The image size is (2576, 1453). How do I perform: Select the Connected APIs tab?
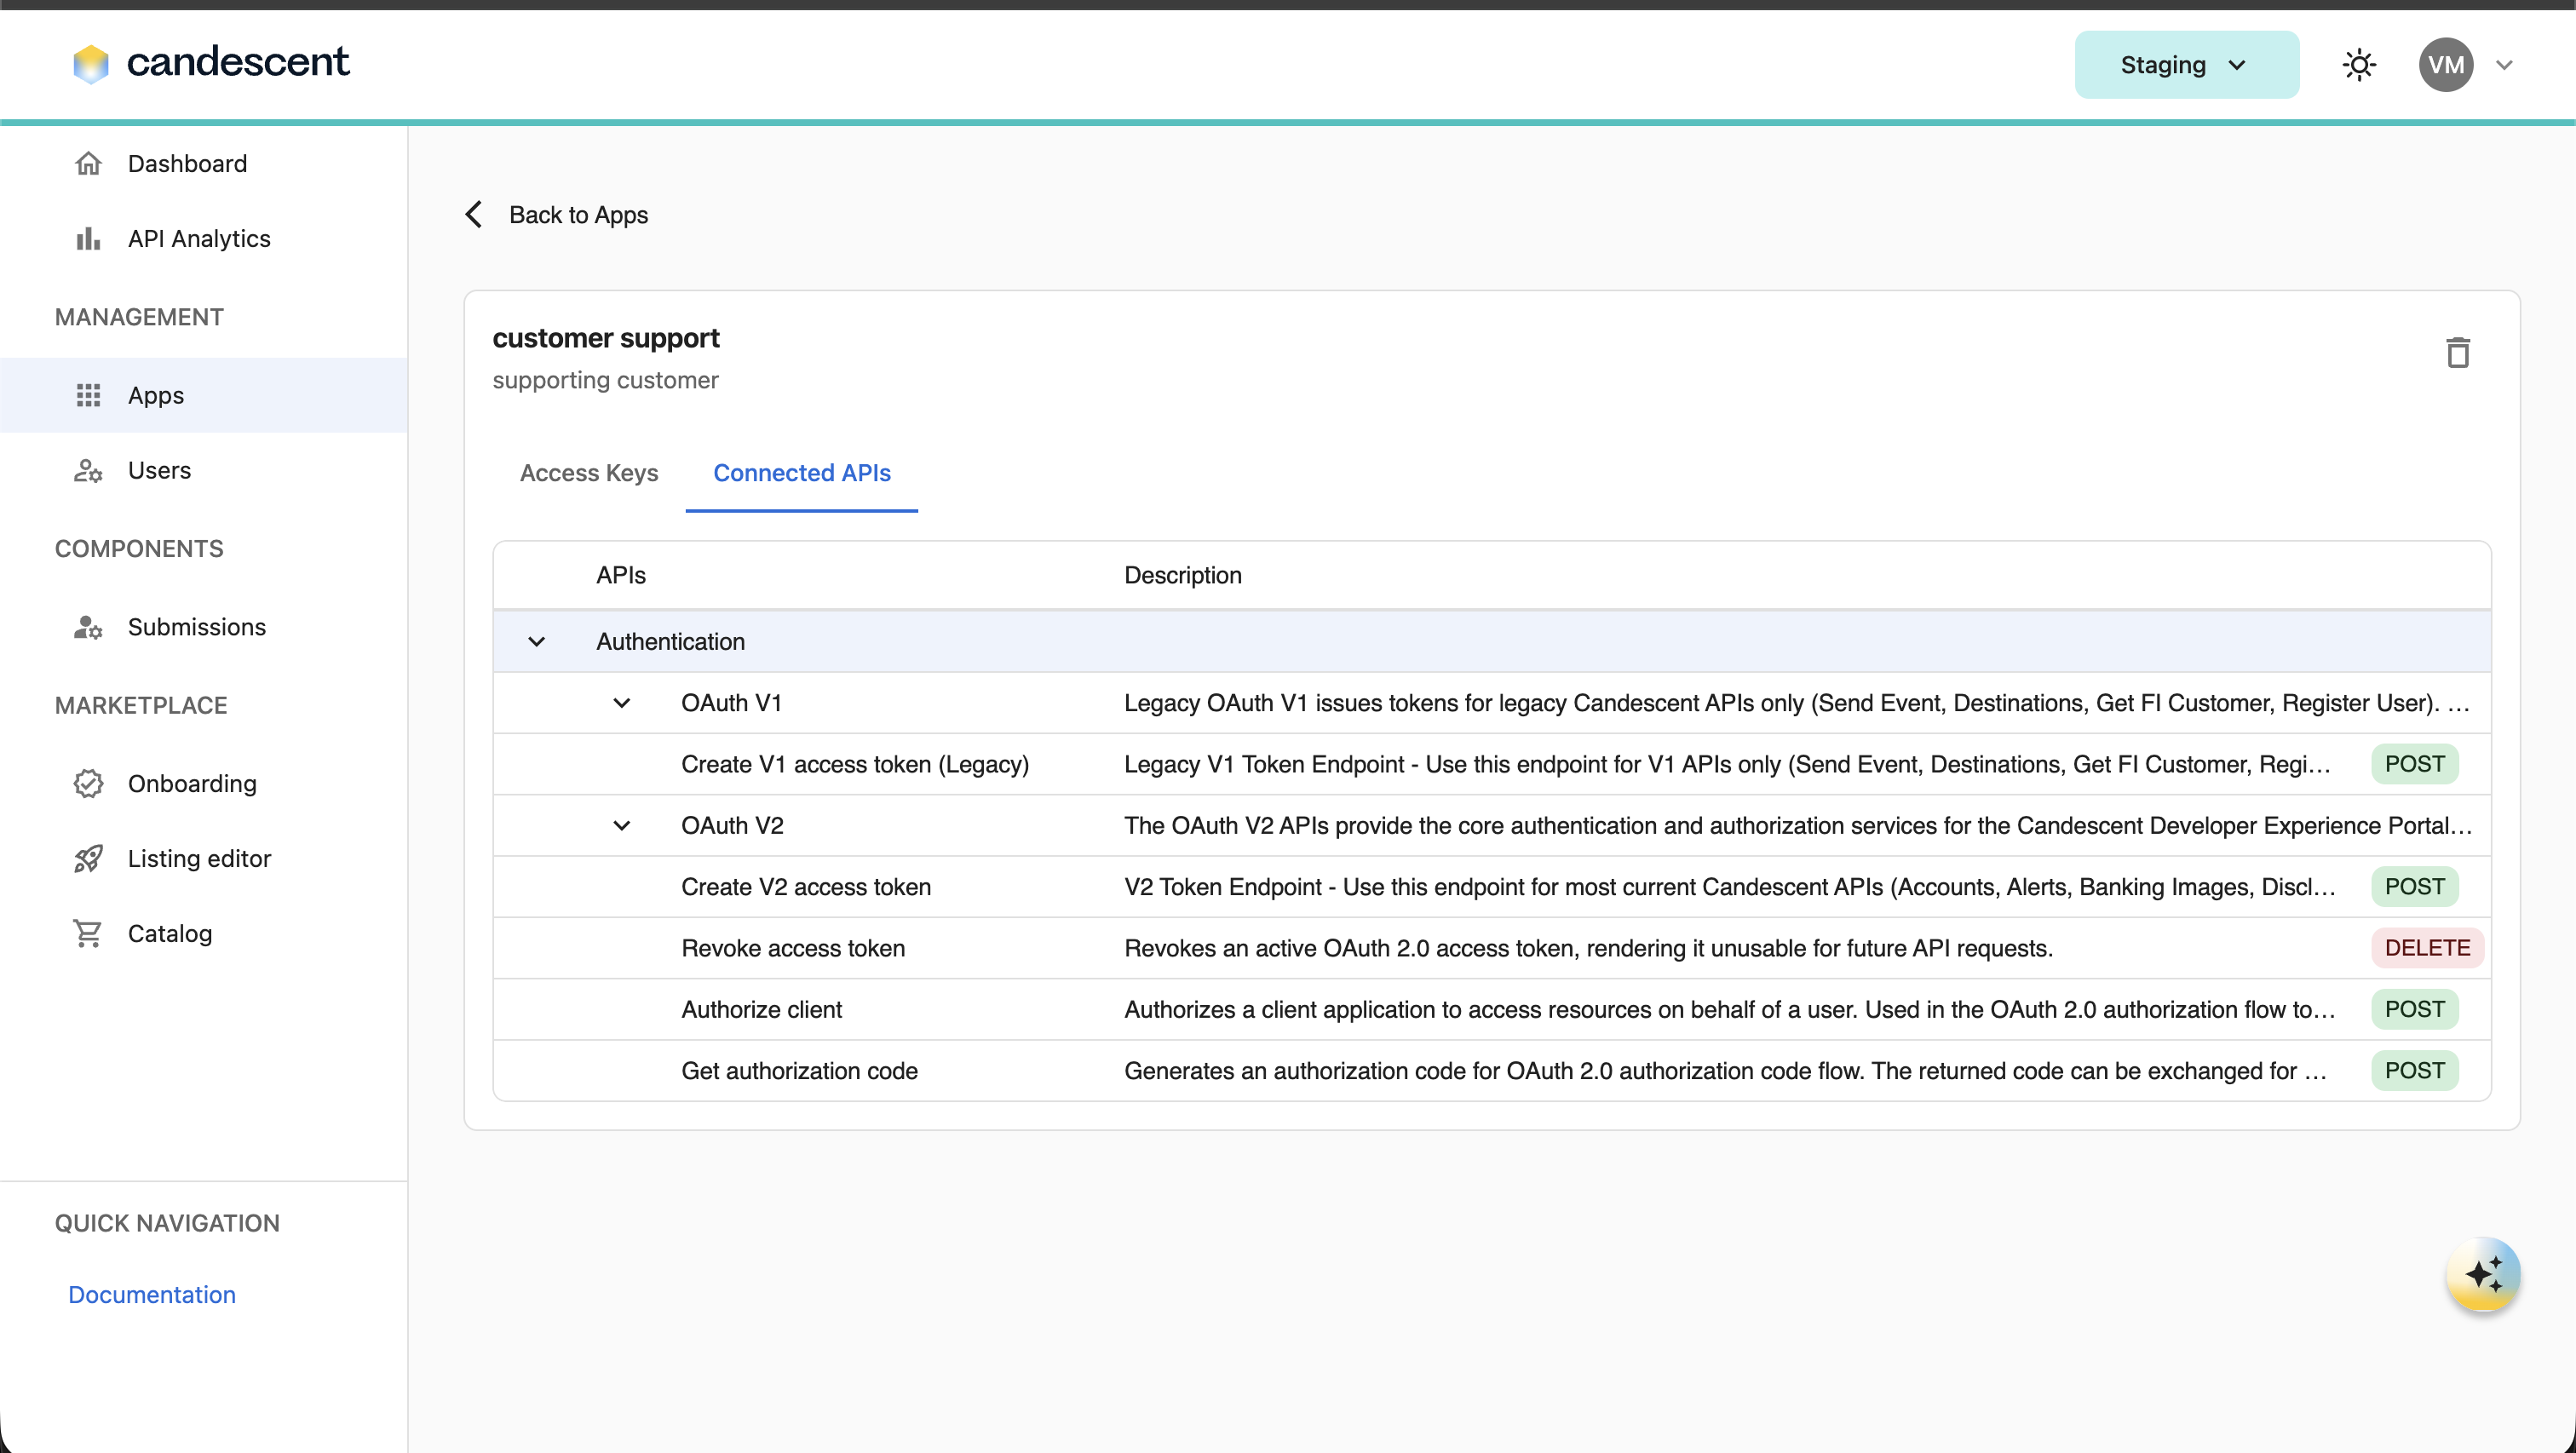point(802,473)
